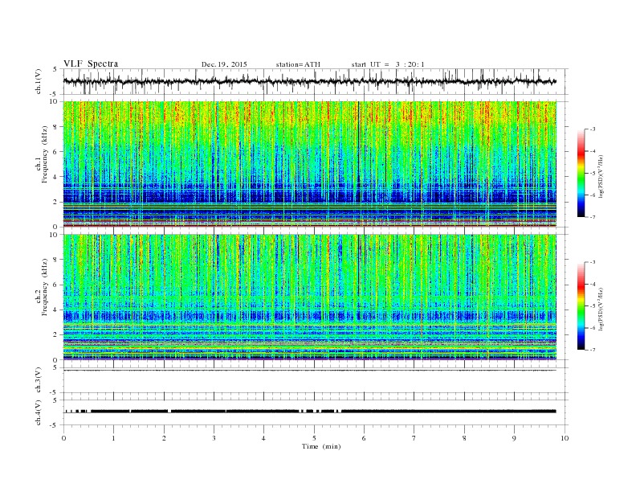Screen dimensions: 636x492
Task: Select the "start UT = 3:20:1" text
Action: point(388,64)
